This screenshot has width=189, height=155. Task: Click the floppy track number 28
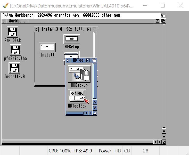[145, 151]
